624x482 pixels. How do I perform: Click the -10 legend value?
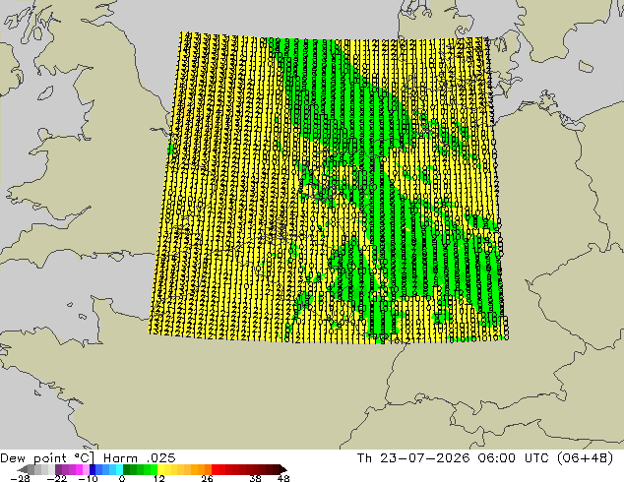click(88, 478)
